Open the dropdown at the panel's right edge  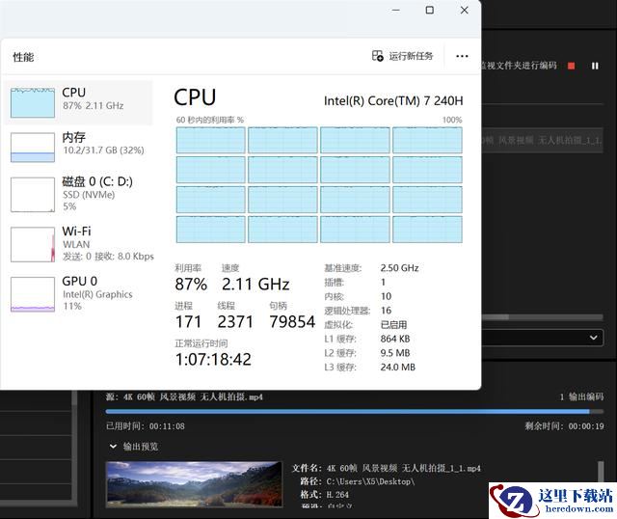(x=594, y=338)
